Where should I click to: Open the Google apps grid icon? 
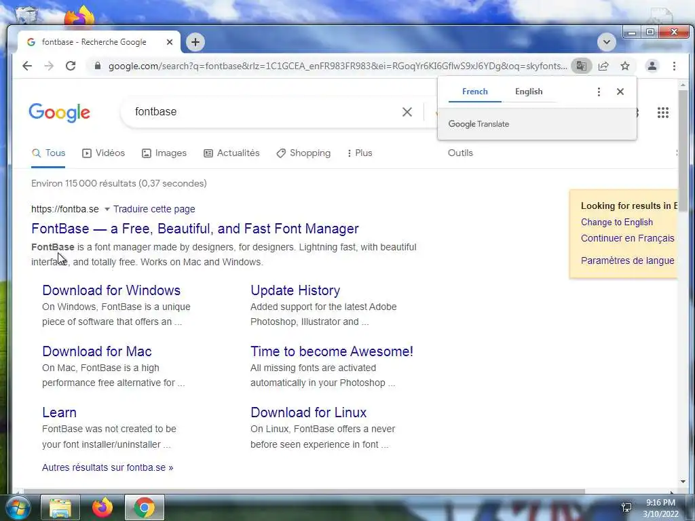662,113
